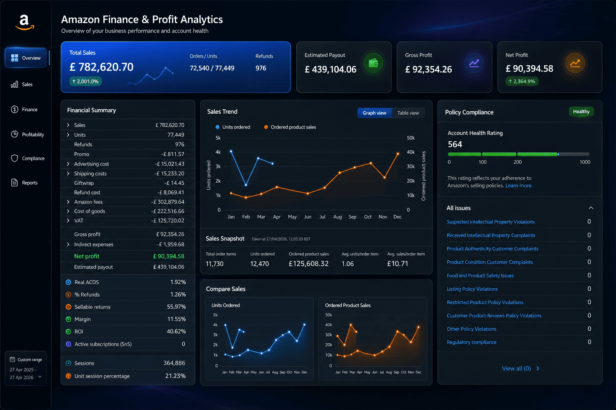The height and width of the screenshot is (410, 616).
Task: Open the Overview page in the sidebar
Action: tap(26, 58)
